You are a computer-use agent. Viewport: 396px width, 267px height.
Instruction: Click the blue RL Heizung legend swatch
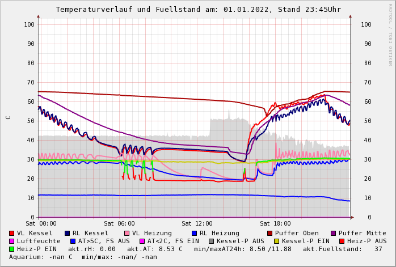coord(195,233)
